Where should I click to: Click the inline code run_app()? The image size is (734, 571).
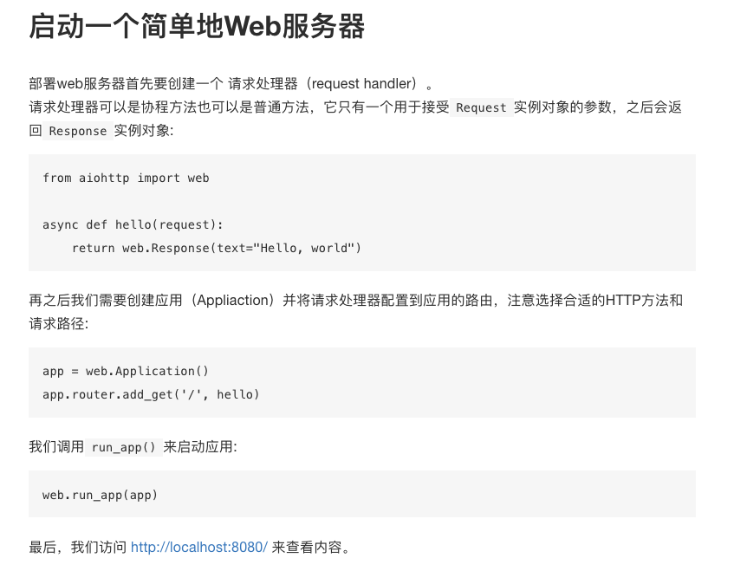pos(124,447)
